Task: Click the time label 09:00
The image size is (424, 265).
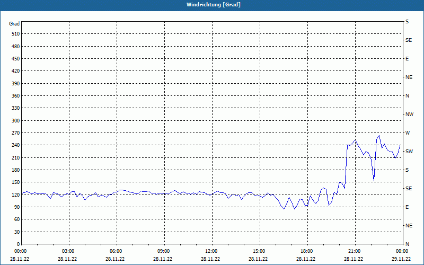Action: coord(164,251)
